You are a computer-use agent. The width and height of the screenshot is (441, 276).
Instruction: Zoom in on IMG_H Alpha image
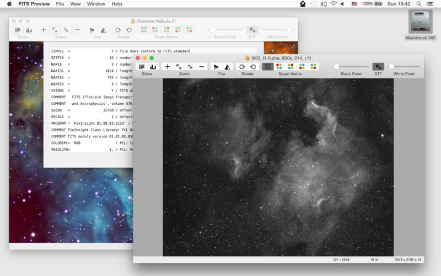168,67
